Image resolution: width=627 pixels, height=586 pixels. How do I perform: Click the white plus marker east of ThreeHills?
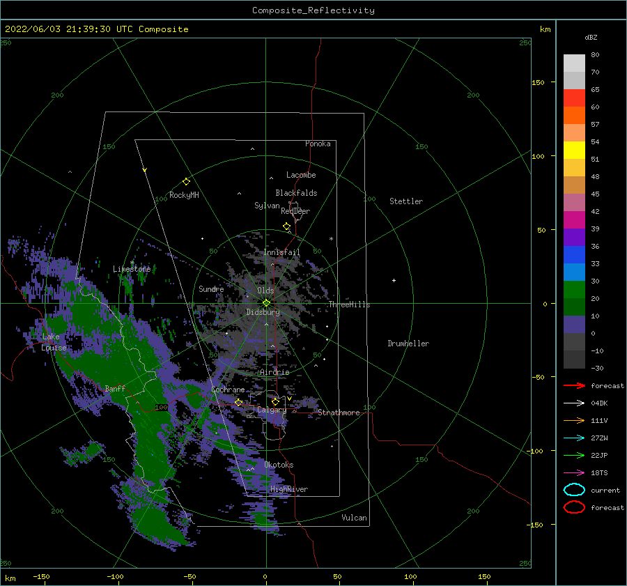(x=394, y=280)
